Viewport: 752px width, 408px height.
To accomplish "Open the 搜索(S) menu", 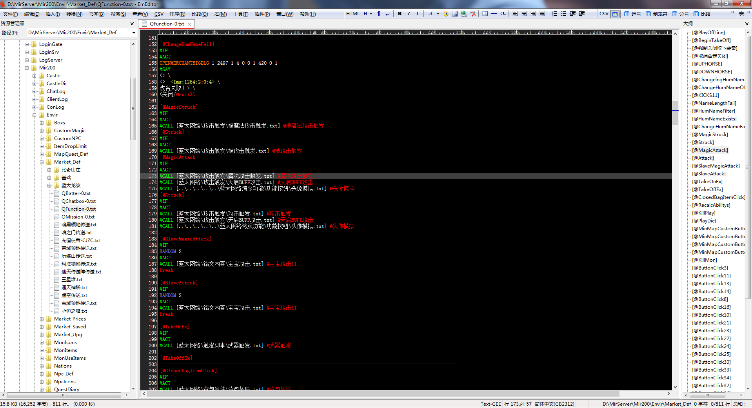I will (x=118, y=14).
